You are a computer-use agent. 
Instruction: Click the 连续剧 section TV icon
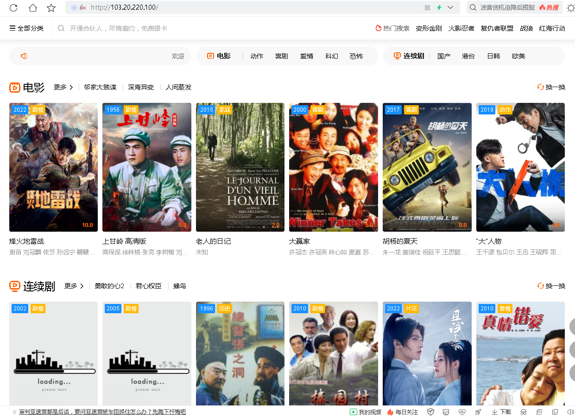click(15, 286)
